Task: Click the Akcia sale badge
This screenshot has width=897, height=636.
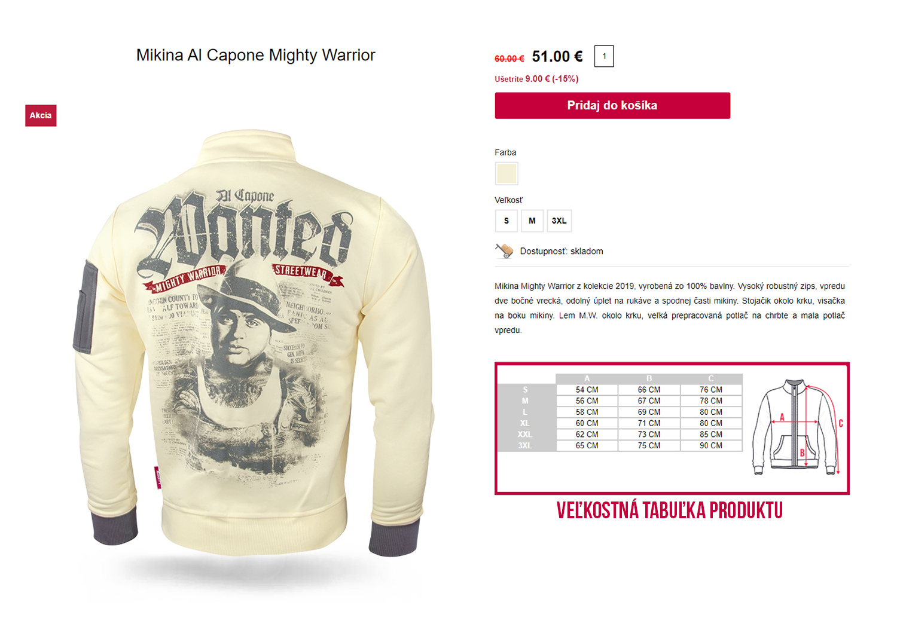Action: [41, 115]
